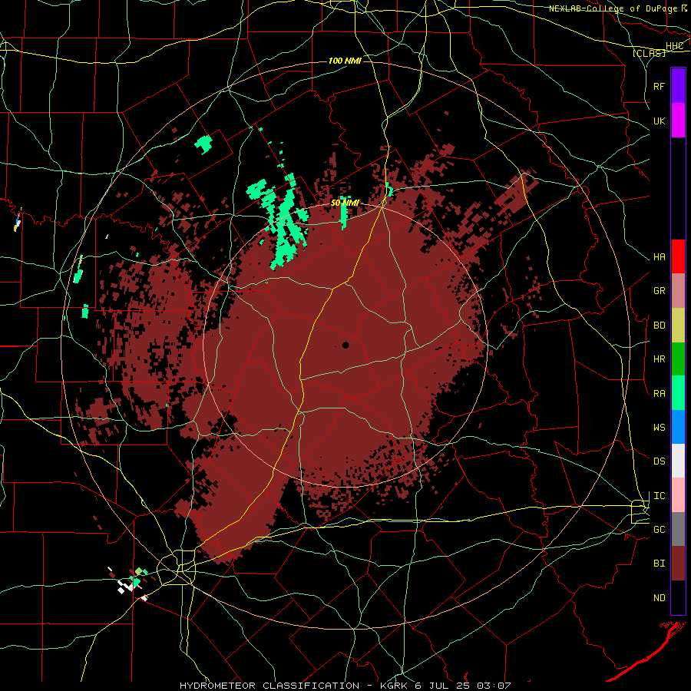The height and width of the screenshot is (691, 691).
Task: Click the BI brown legend swatch
Action: pos(678,564)
